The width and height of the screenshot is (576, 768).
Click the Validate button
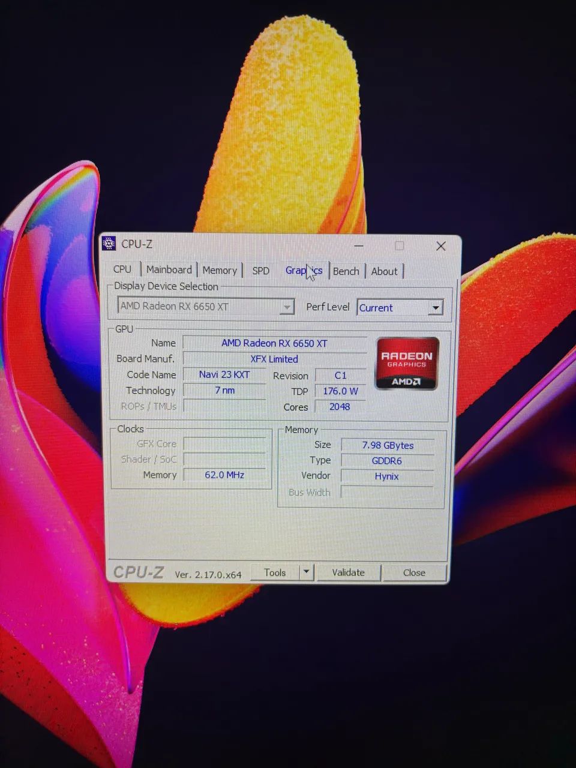point(349,572)
